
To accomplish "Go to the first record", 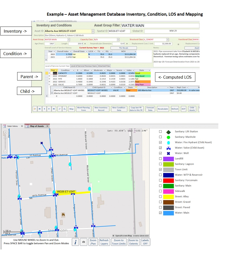I will (40, 109).
